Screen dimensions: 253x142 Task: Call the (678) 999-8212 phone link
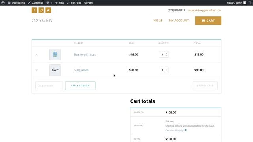(x=176, y=10)
